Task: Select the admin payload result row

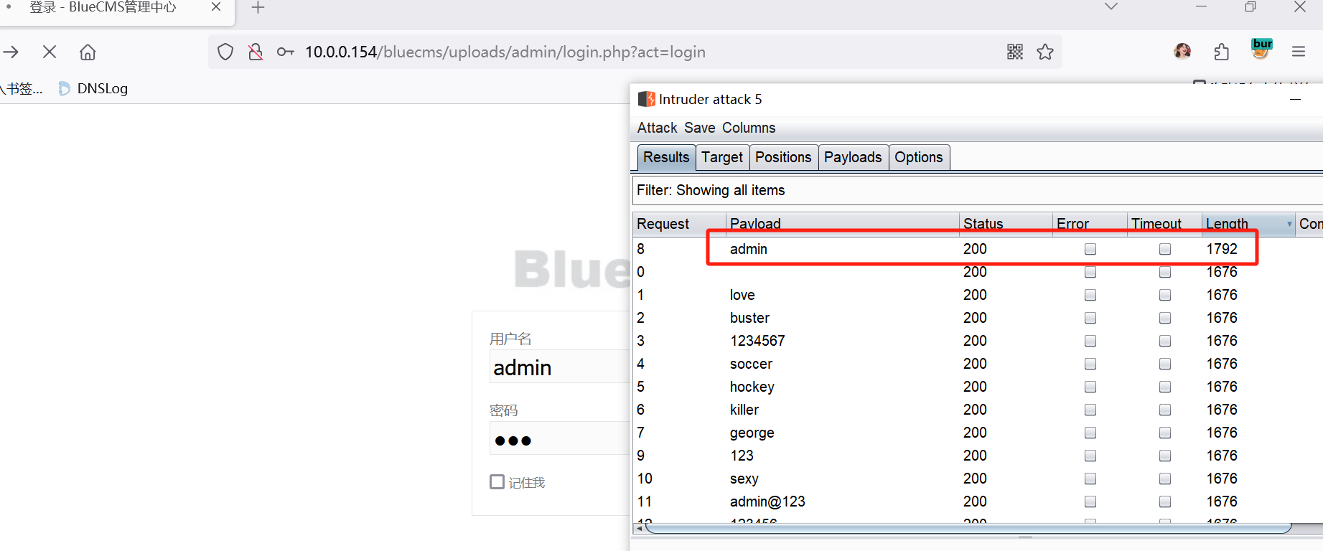Action: (978, 249)
